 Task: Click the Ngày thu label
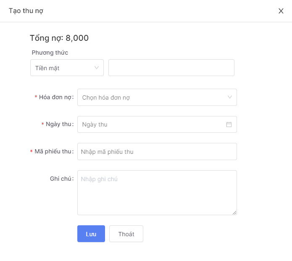[59, 124]
